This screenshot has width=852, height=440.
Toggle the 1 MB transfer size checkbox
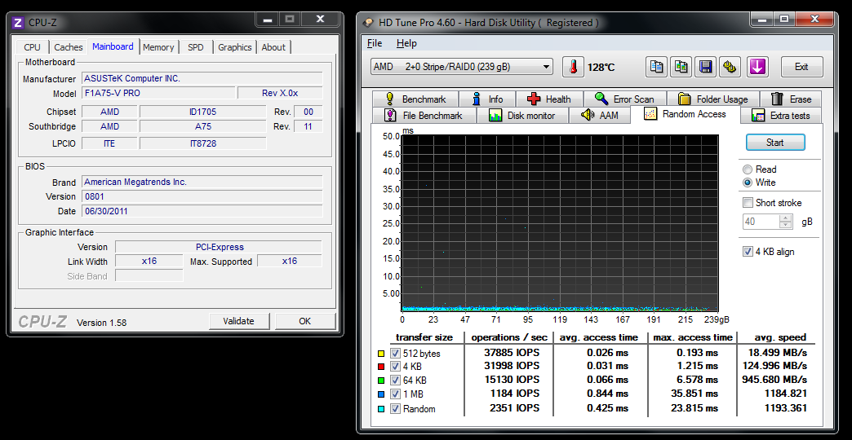(x=395, y=394)
